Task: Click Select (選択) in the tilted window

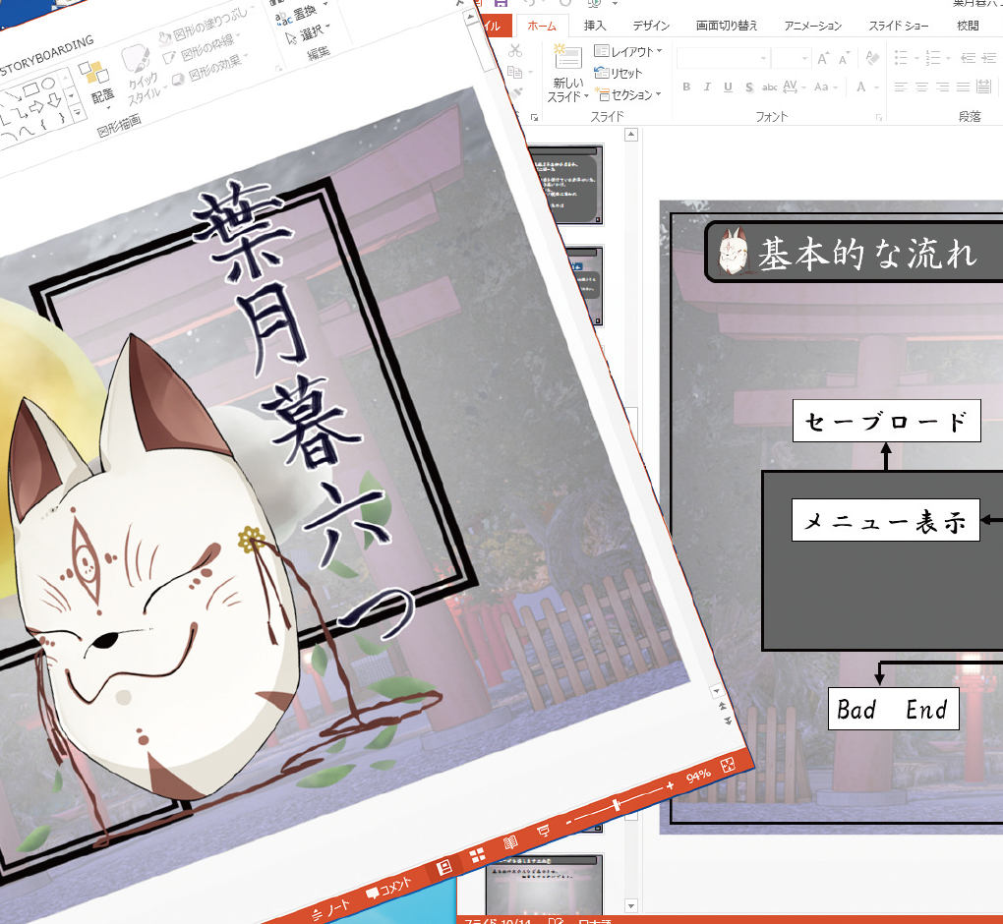Action: (x=307, y=33)
